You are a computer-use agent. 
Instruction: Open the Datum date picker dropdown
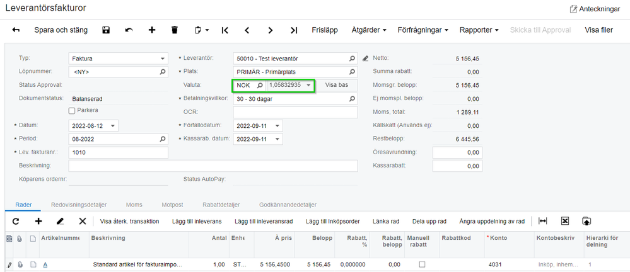click(112, 125)
